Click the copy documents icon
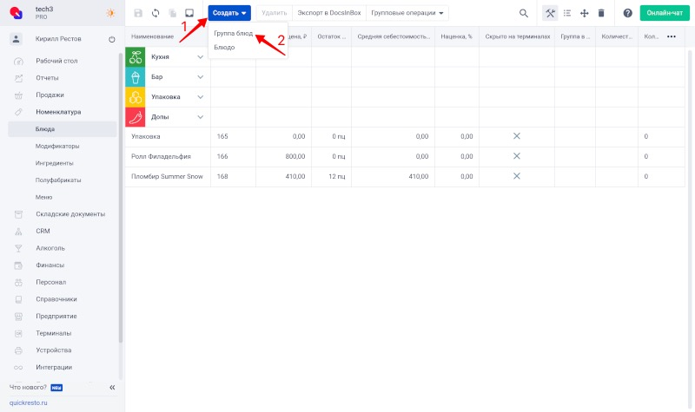This screenshot has height=412, width=695. (x=172, y=13)
